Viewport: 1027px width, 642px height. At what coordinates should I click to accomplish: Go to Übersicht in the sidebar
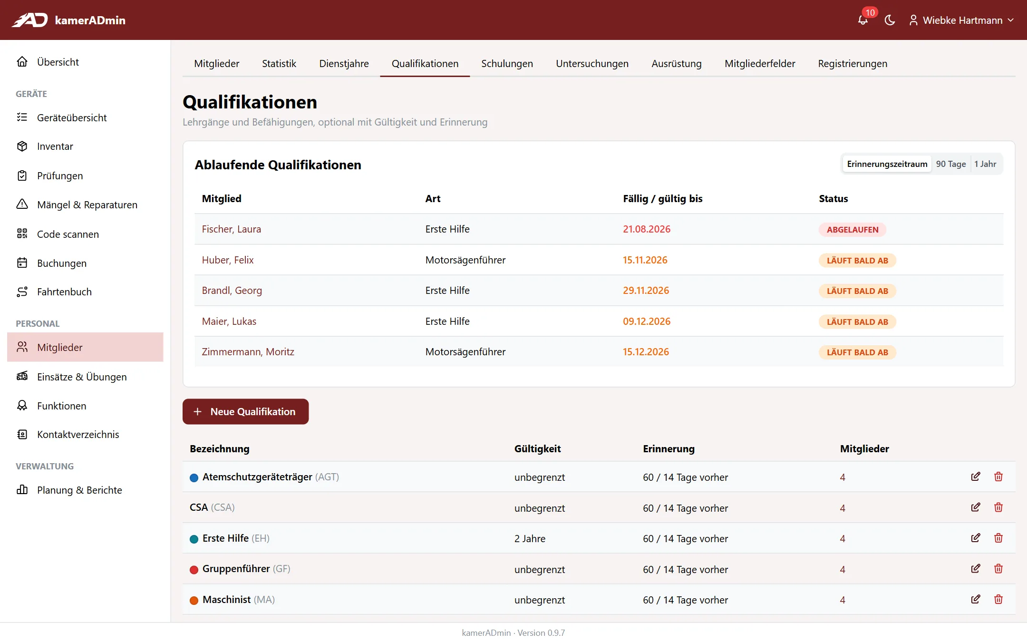(x=85, y=62)
